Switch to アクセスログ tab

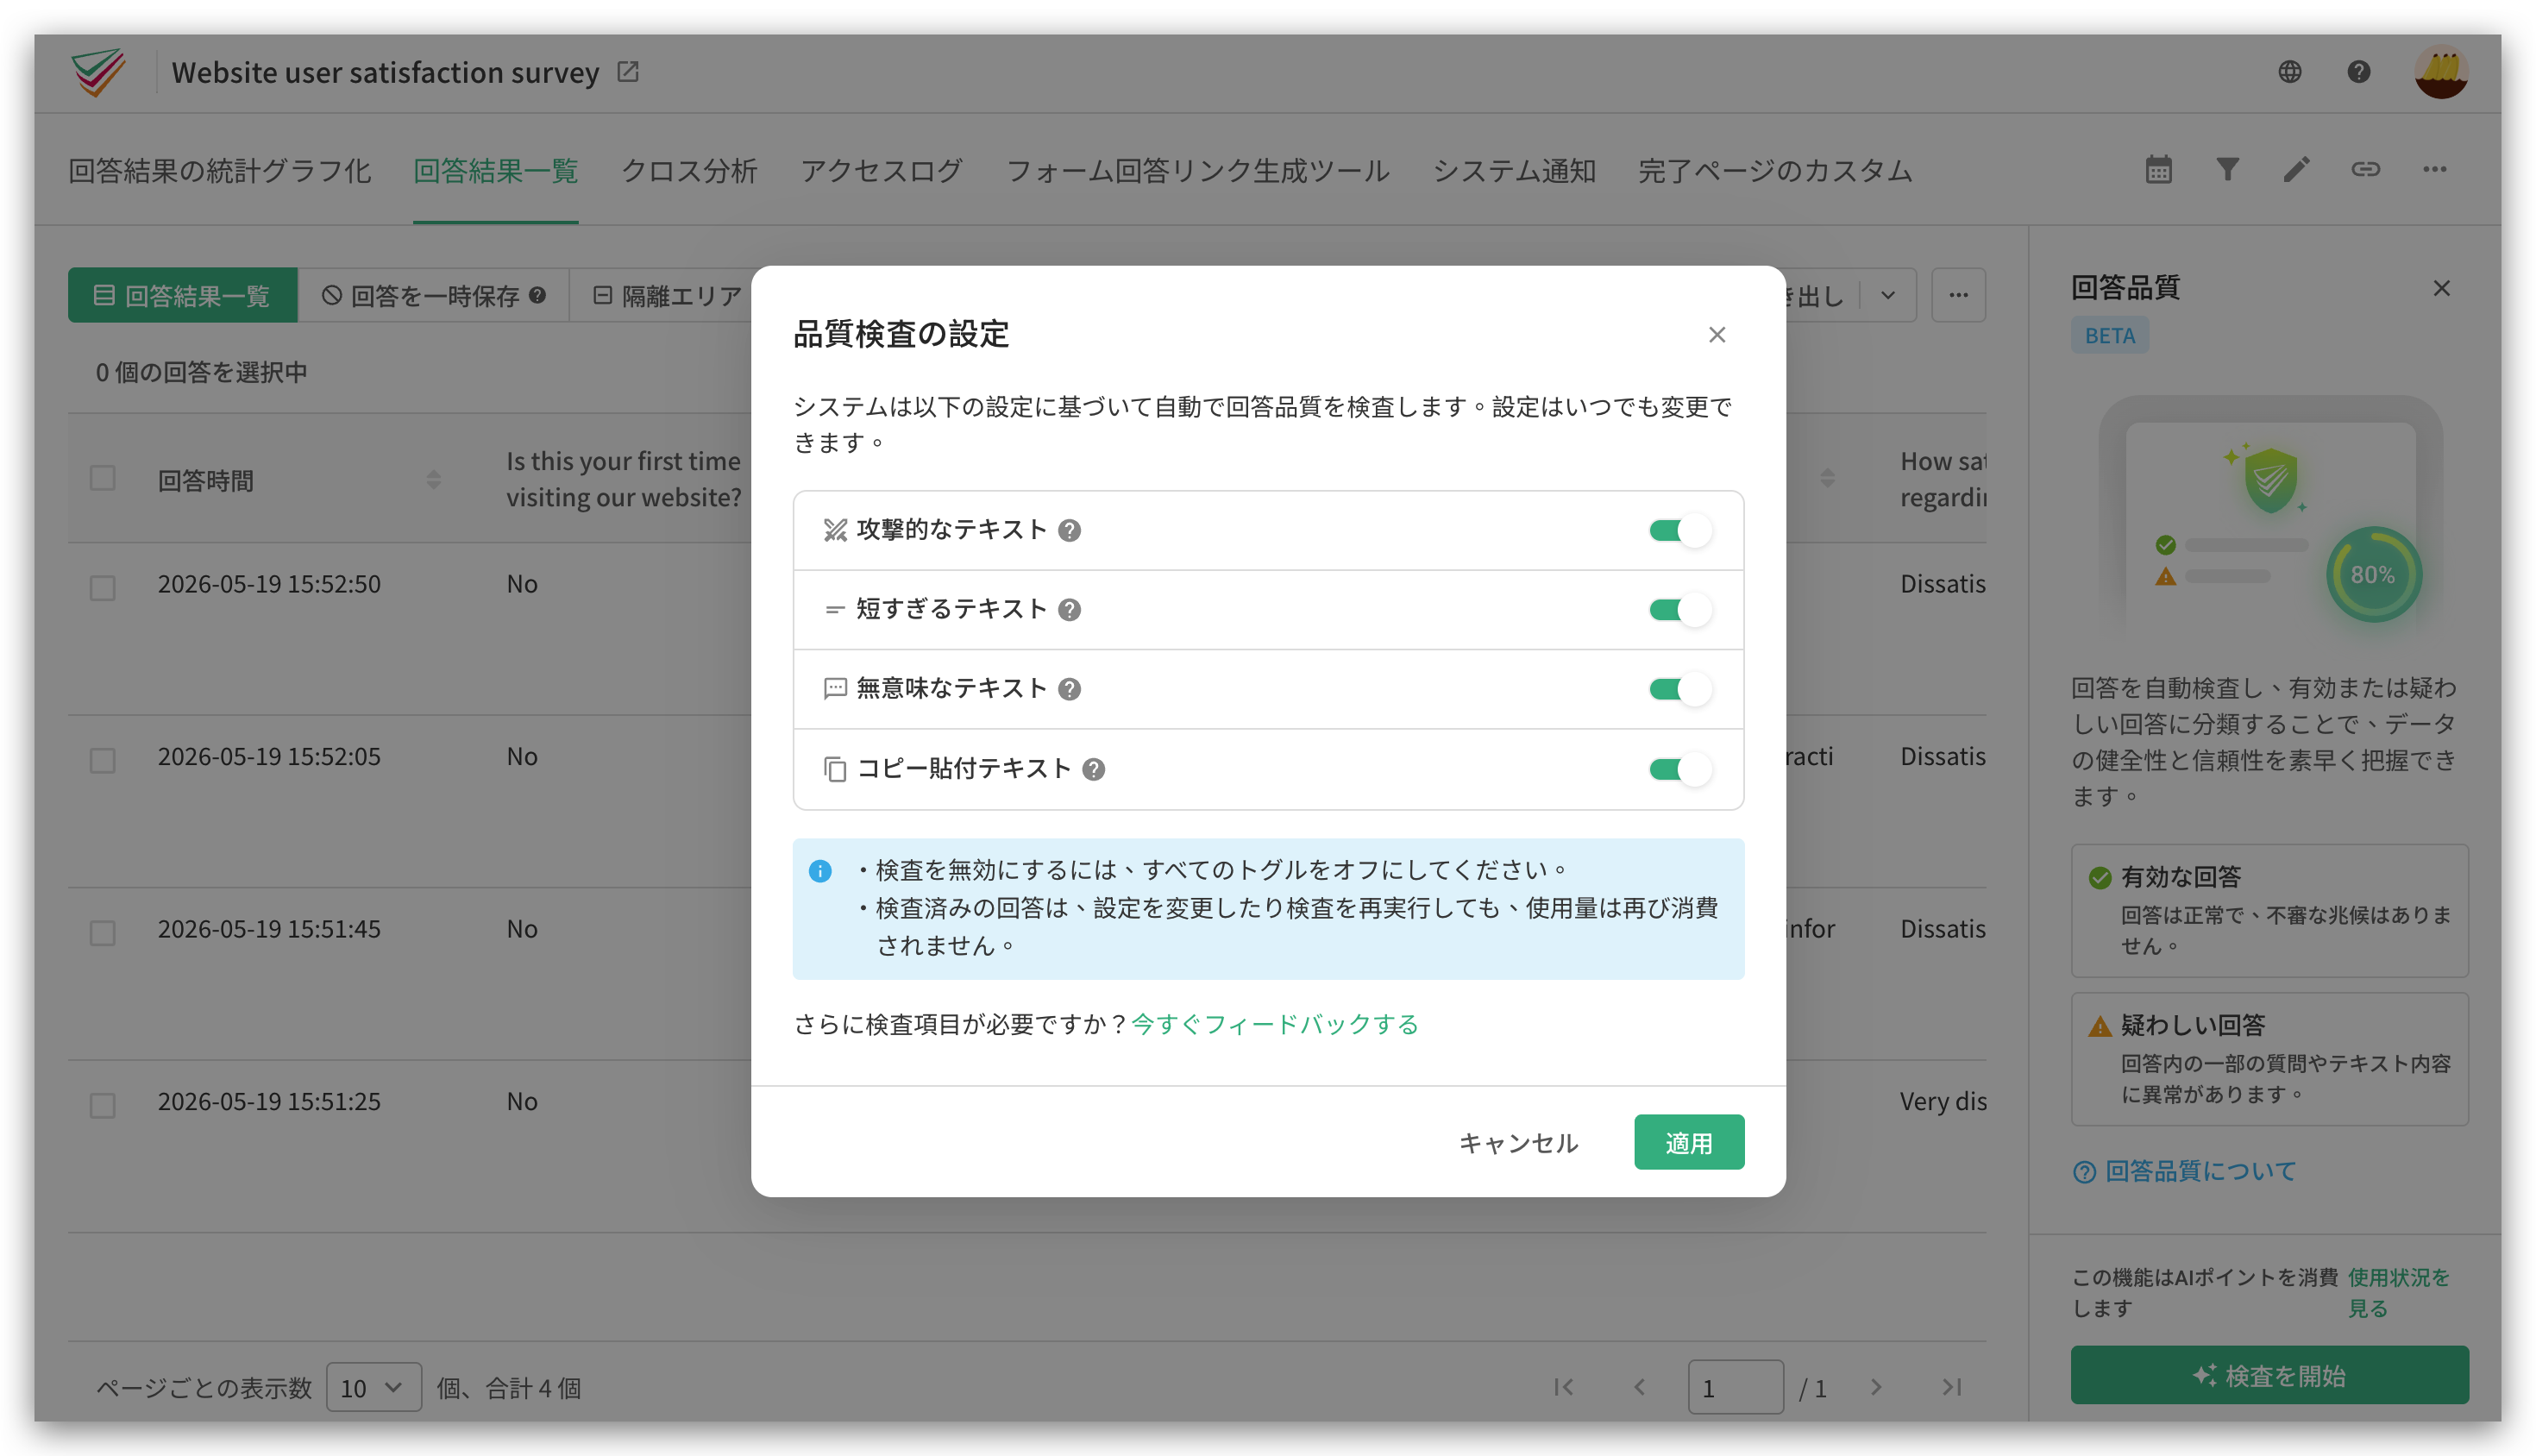881,171
